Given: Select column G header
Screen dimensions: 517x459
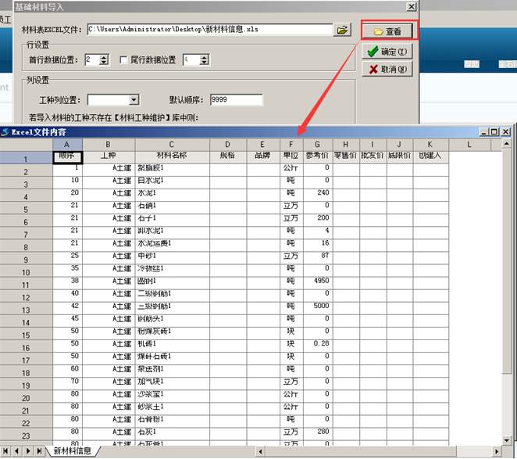Looking at the screenshot, I should point(317,144).
